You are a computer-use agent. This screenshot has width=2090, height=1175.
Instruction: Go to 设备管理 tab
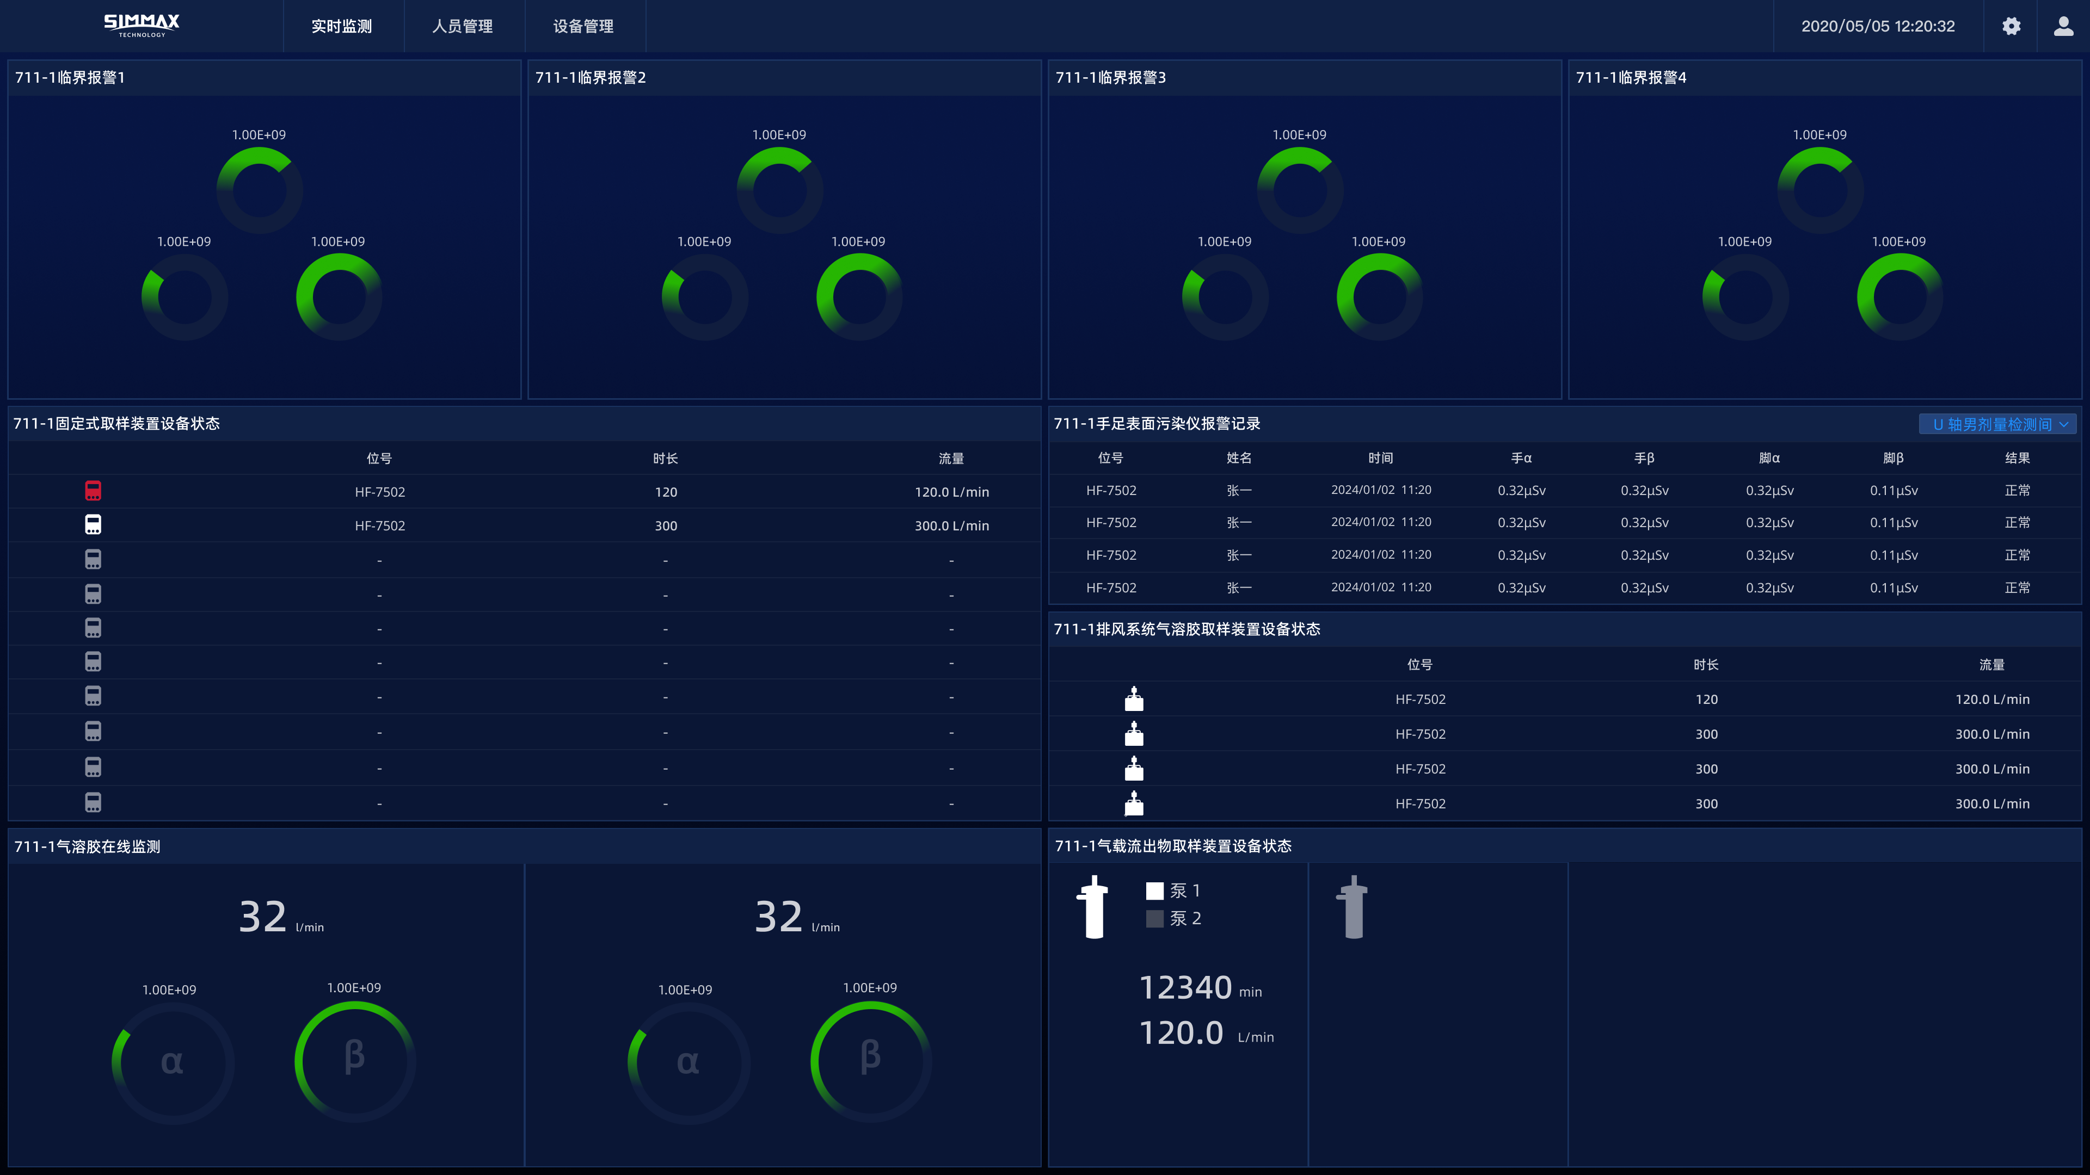pos(583,26)
